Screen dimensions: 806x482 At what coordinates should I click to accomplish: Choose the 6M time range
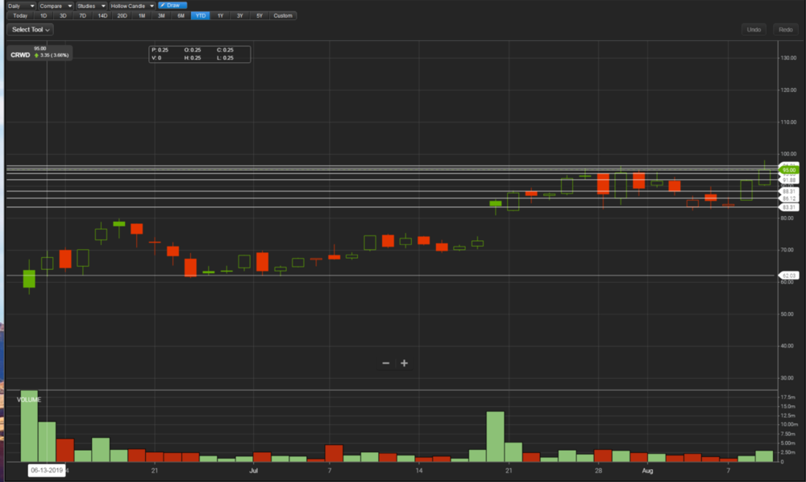coord(181,16)
